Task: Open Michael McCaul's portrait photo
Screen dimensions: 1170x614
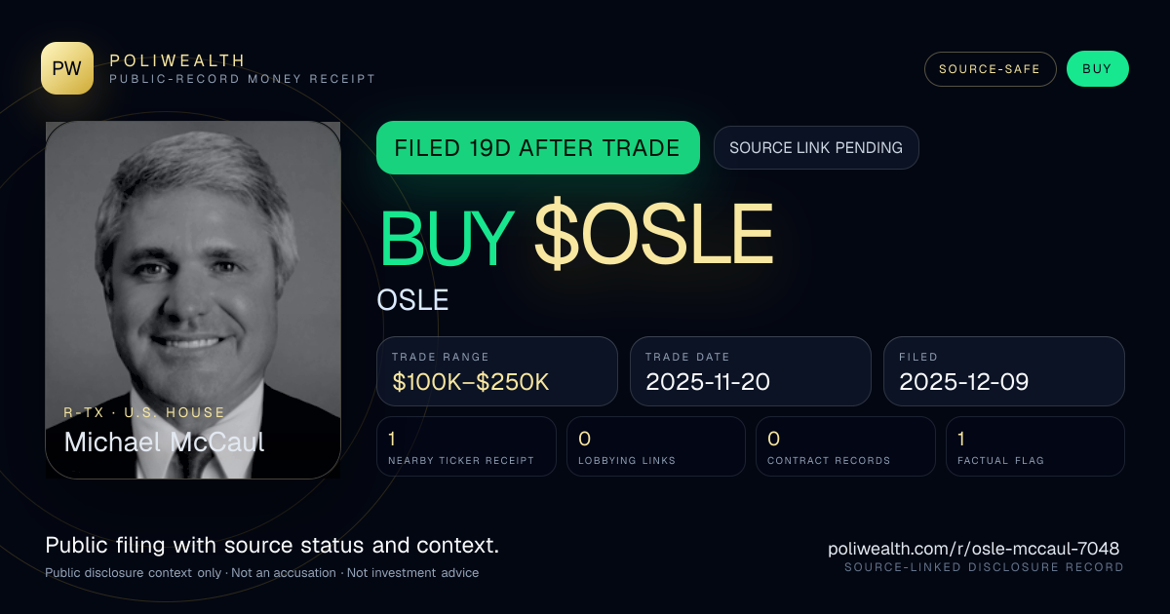Action: click(x=193, y=300)
